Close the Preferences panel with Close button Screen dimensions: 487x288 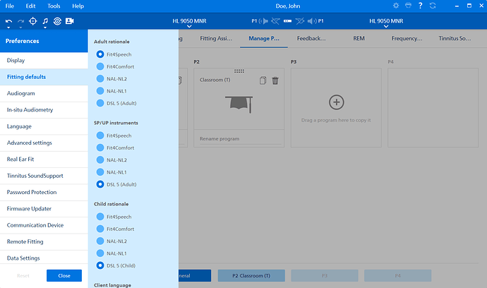(64, 275)
